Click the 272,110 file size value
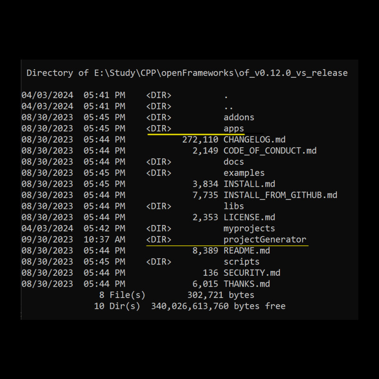This screenshot has width=379, height=379. 200,140
